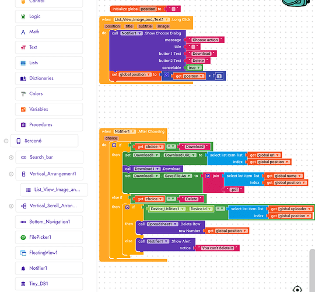Collapse the Screen6 tree node
Viewport: 315px width, 292px height.
[6, 141]
